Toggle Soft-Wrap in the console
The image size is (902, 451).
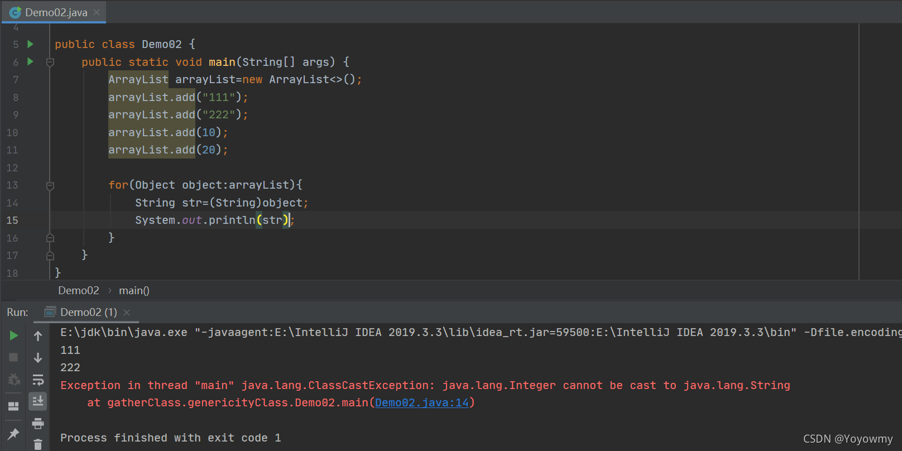[38, 380]
